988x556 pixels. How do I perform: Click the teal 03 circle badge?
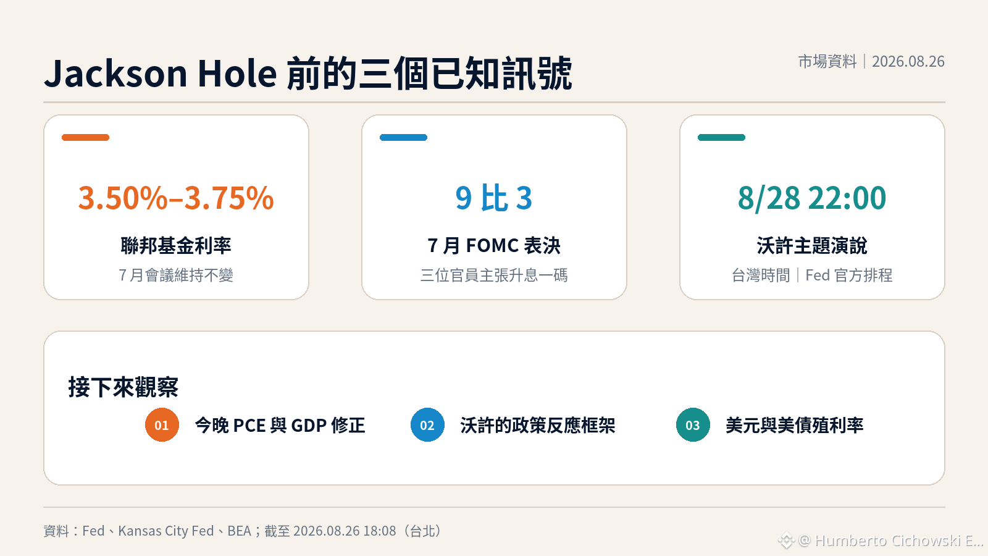tap(693, 425)
